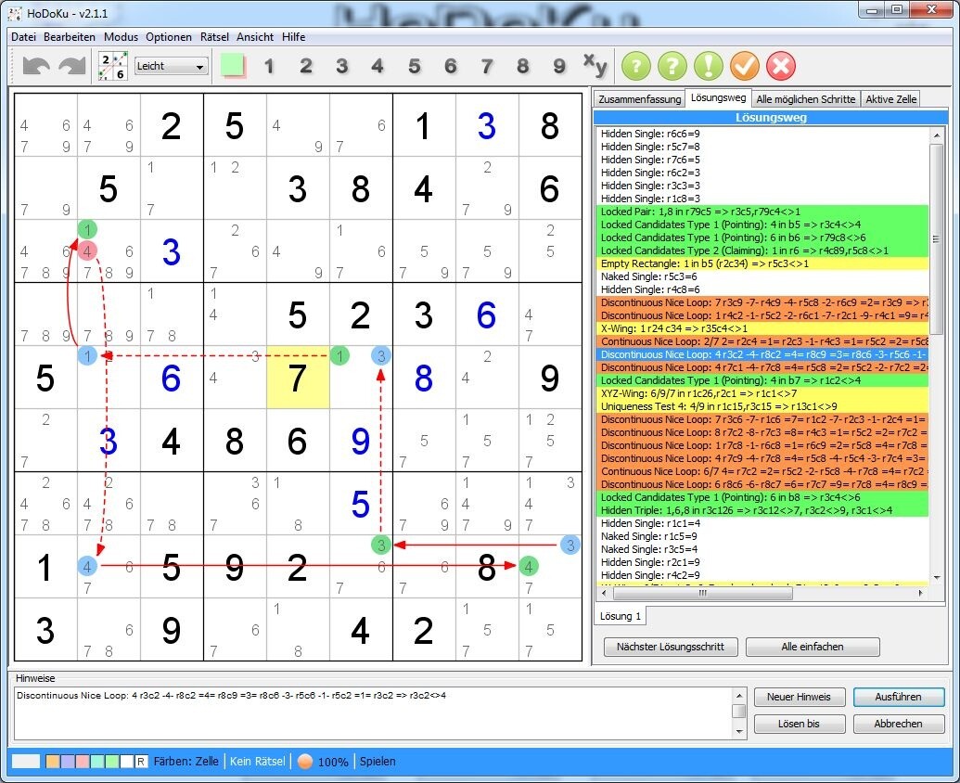960x783 pixels.
Task: Switch to the 'Alle möglichen Schritte' tab
Action: point(805,98)
